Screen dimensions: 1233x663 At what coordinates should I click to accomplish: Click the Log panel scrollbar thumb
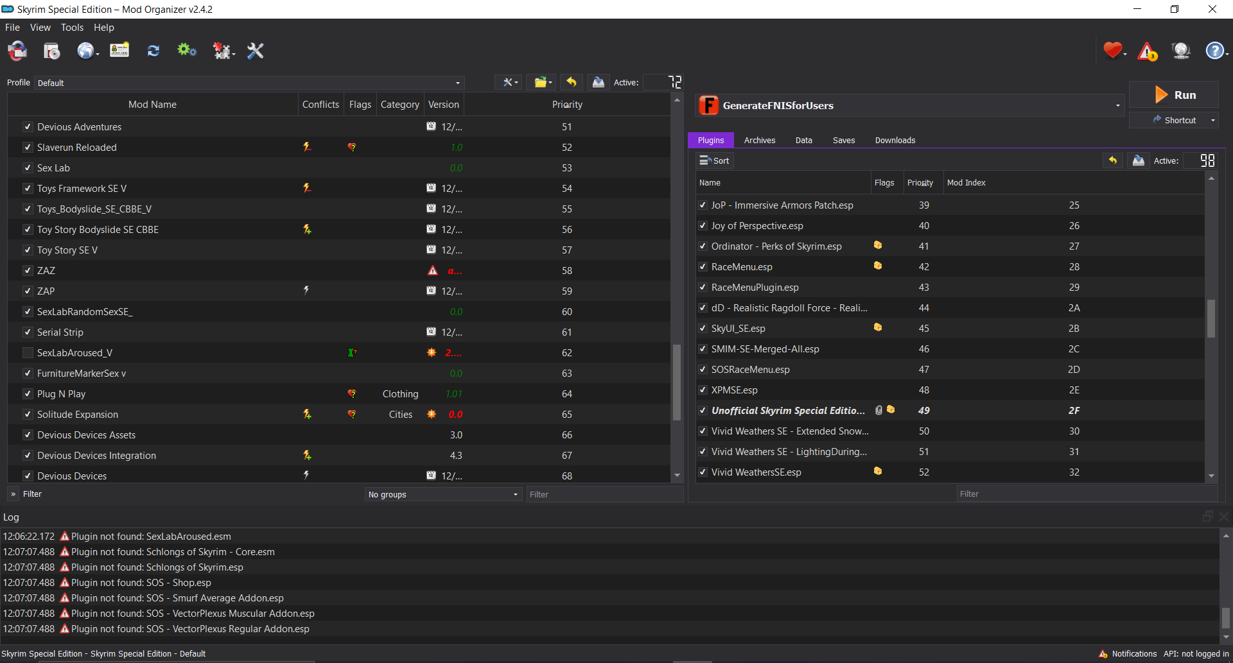(1226, 618)
